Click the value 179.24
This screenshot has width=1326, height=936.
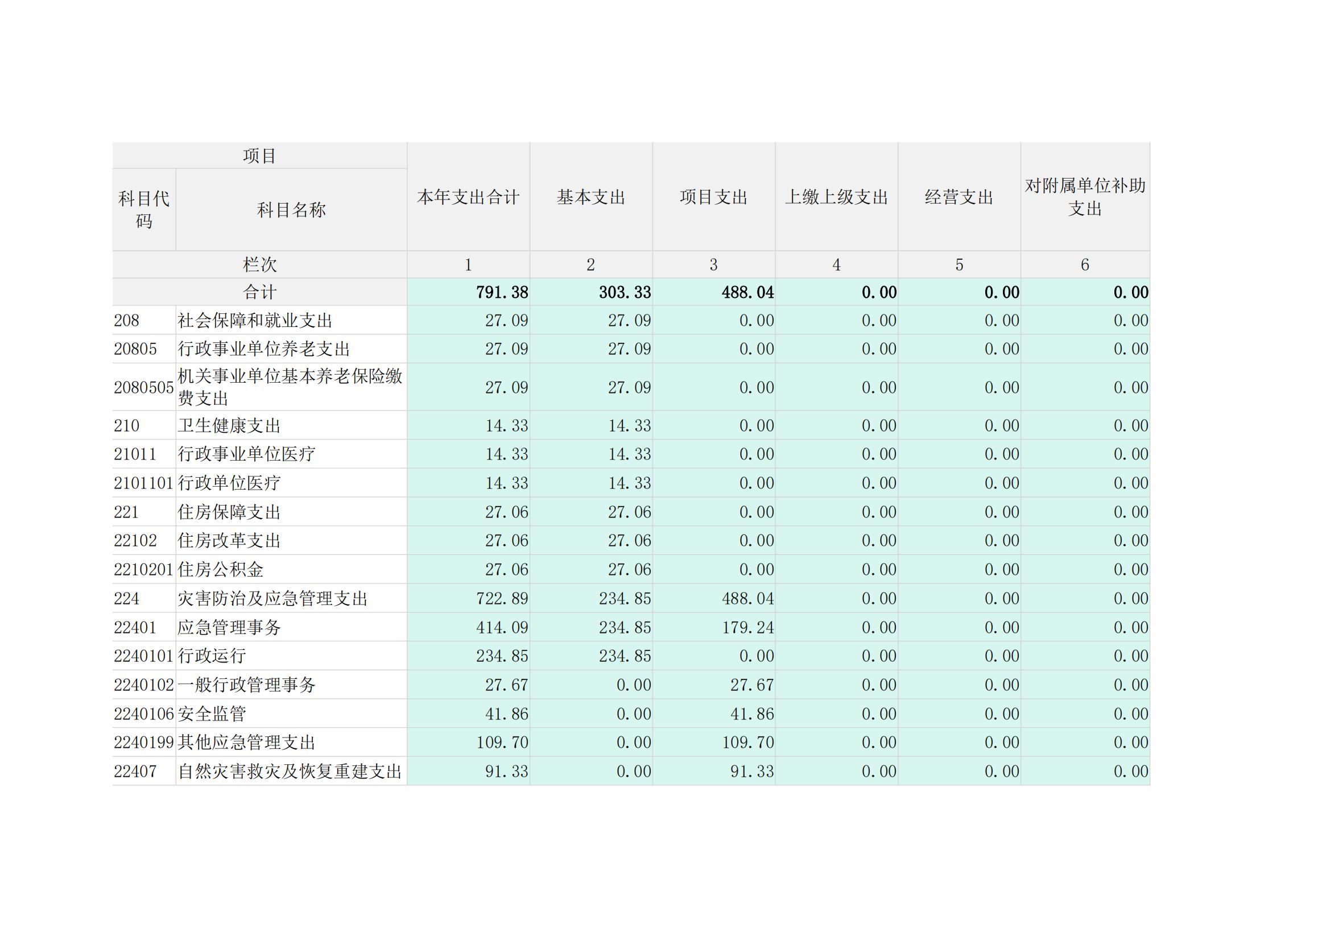(x=748, y=627)
